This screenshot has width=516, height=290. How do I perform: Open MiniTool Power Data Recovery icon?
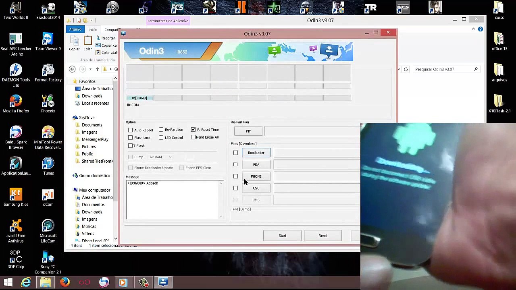[x=48, y=138]
